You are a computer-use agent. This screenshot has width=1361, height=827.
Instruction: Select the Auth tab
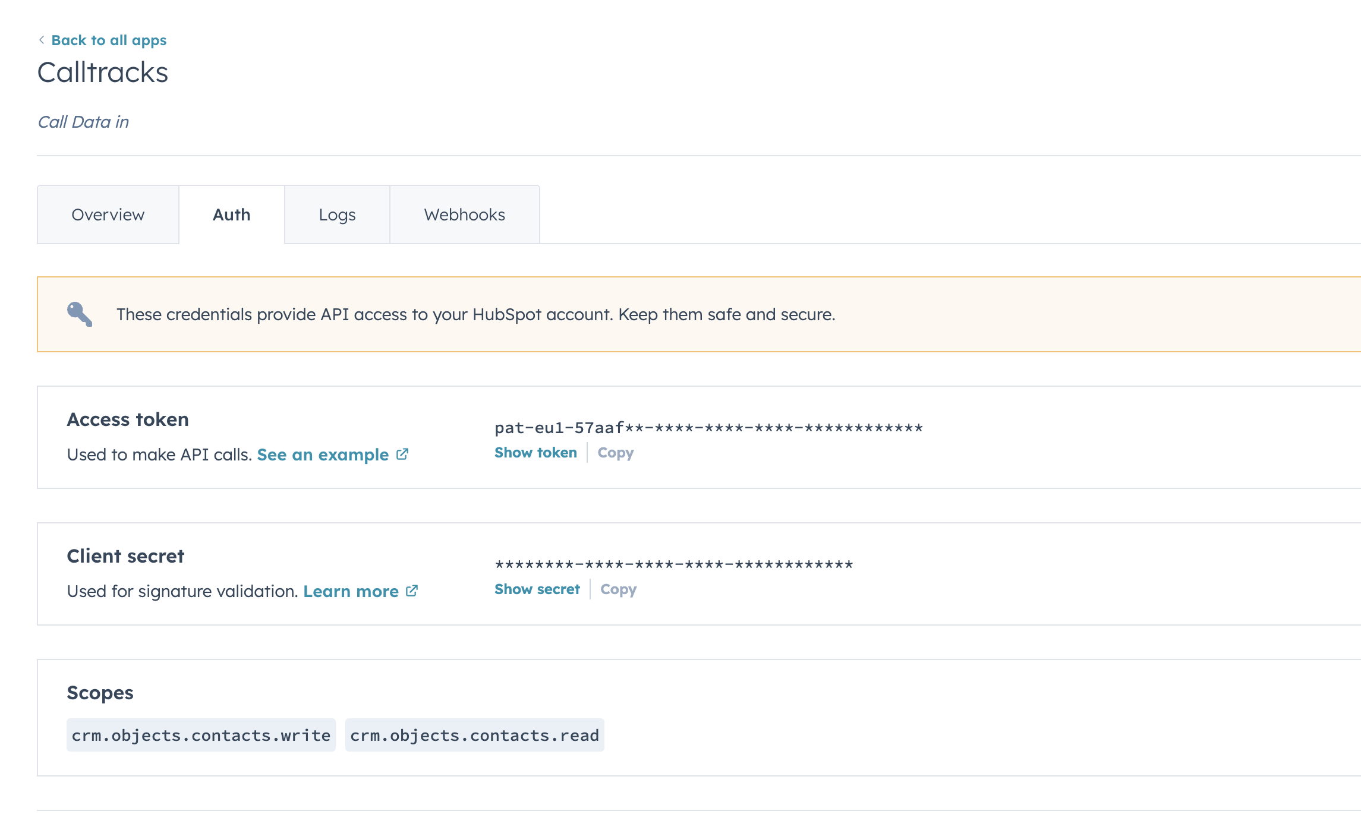click(x=232, y=214)
